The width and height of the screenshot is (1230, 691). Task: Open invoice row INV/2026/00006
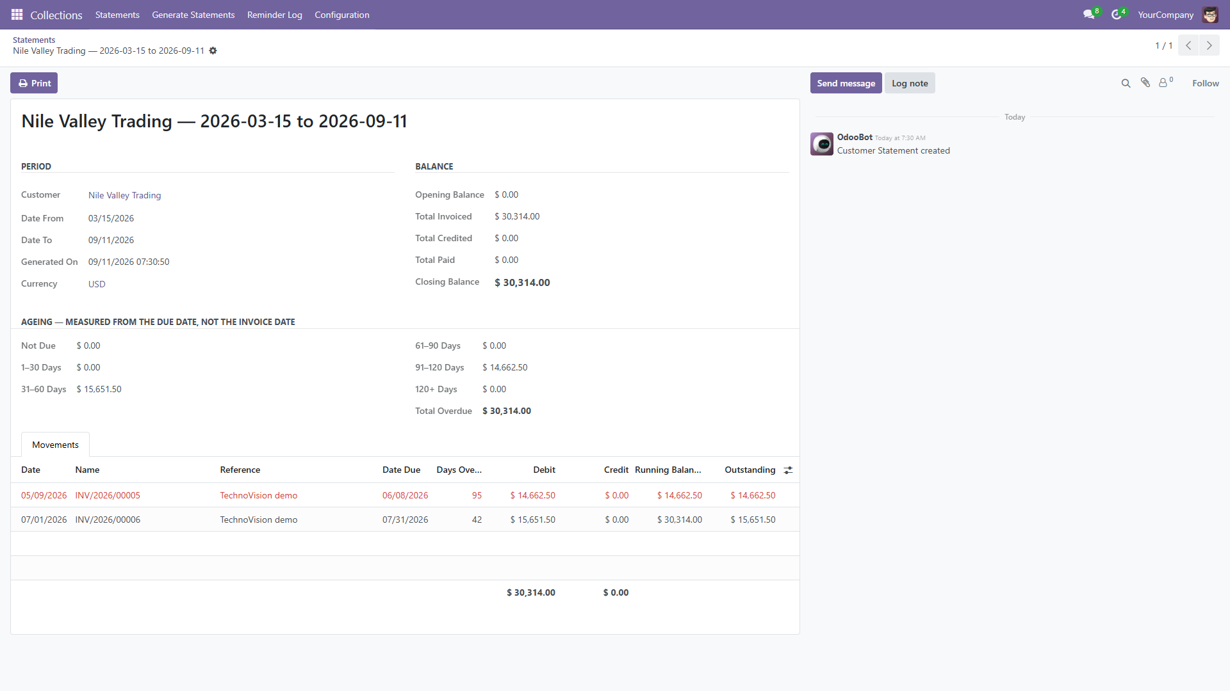point(405,520)
